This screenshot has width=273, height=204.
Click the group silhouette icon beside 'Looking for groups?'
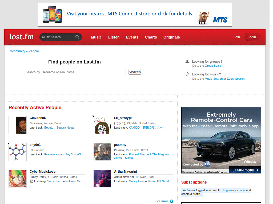coord(187,61)
